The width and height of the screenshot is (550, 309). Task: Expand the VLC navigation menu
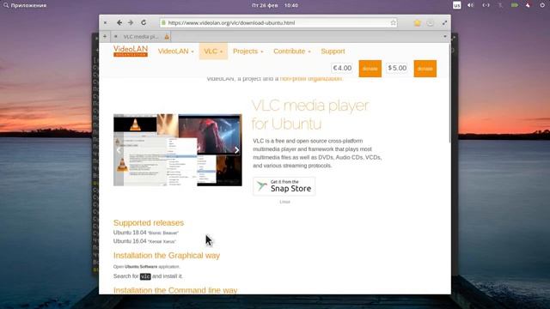[x=213, y=51]
